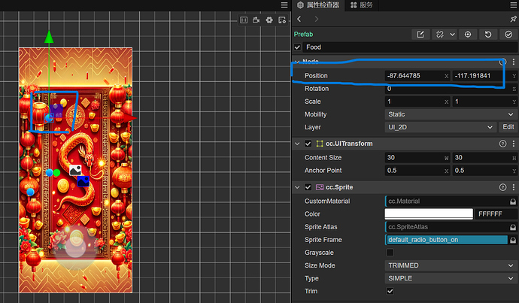Edit the Scale X value field
The width and height of the screenshot is (519, 303).
tap(417, 102)
